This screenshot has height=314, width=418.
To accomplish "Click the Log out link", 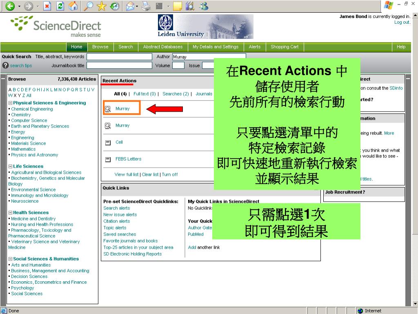I will pos(402,22).
